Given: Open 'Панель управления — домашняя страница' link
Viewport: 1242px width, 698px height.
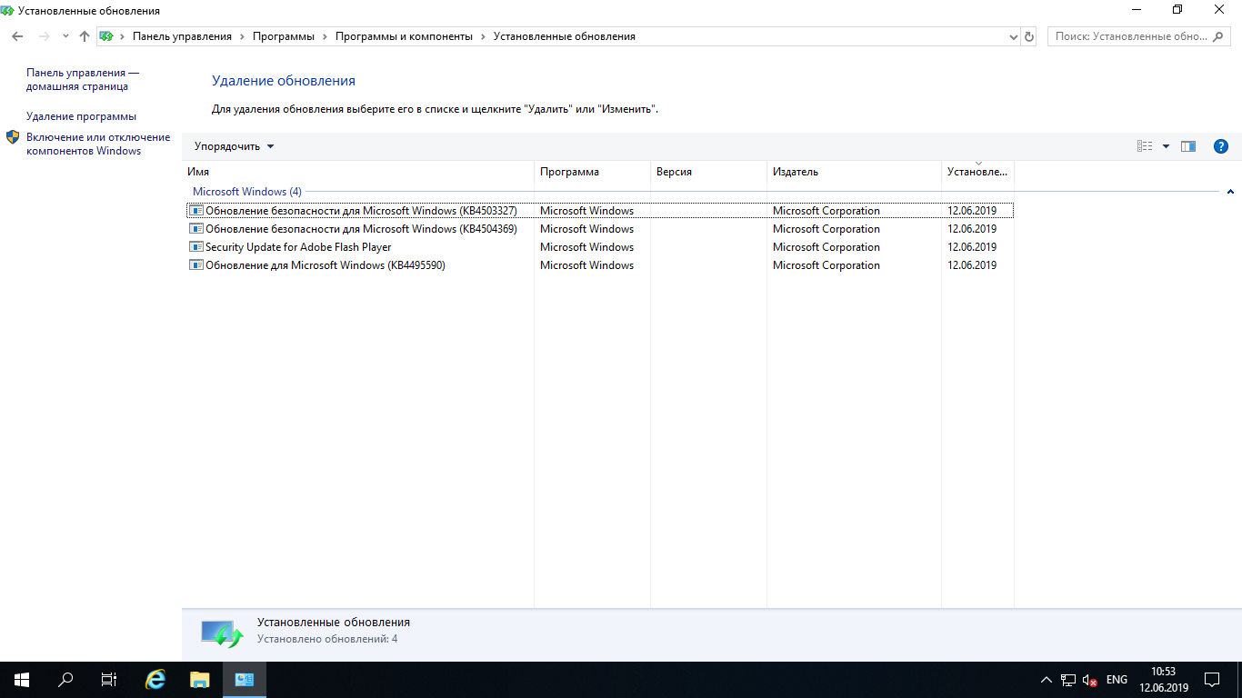Looking at the screenshot, I should click(83, 79).
